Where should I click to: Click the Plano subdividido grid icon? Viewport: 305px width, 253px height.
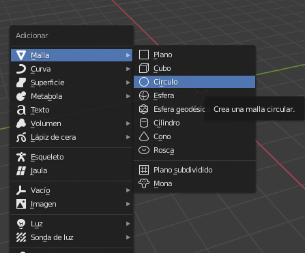pos(144,170)
